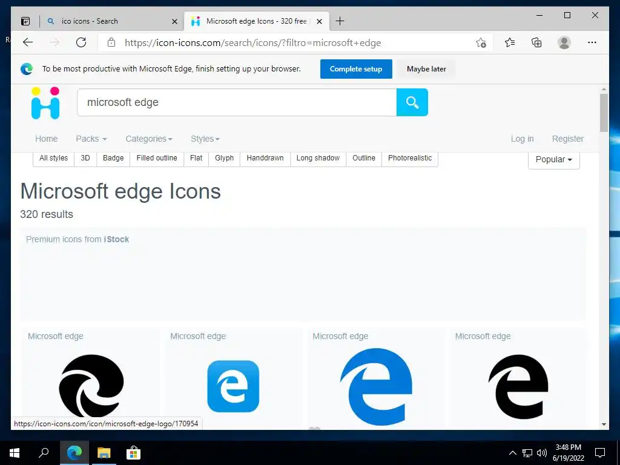Show hidden tray icons chevron
The height and width of the screenshot is (465, 620).
pyautogui.click(x=512, y=453)
